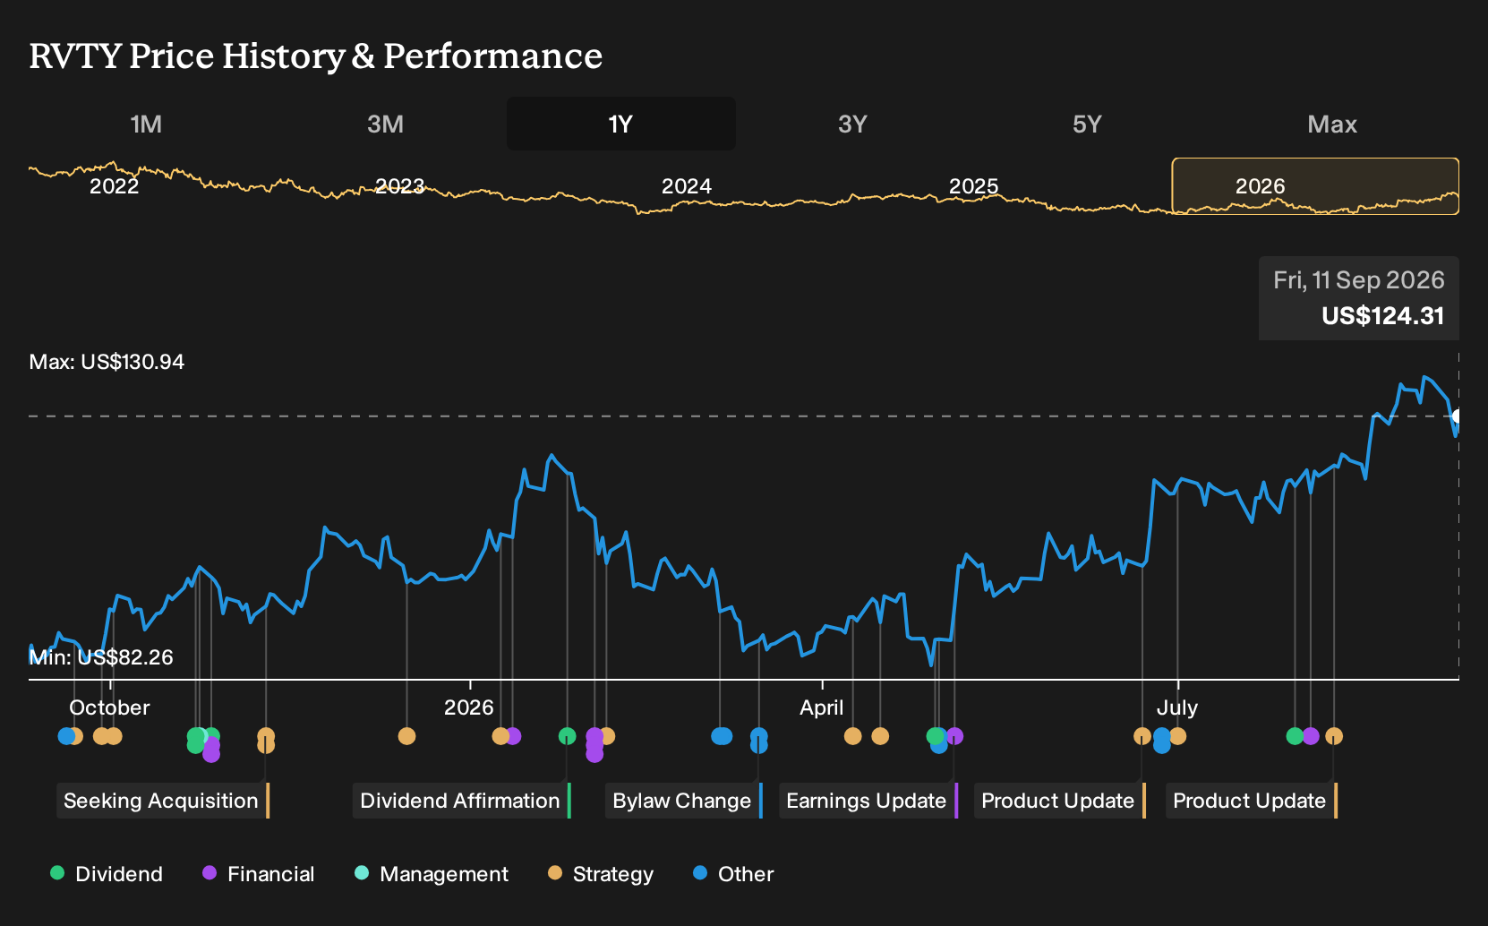Jump to 2024 on the overview sparkline
Viewport: 1488px width, 926px height.
[x=687, y=186]
